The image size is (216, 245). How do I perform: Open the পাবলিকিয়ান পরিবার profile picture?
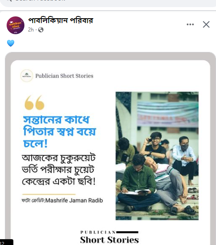point(16,25)
